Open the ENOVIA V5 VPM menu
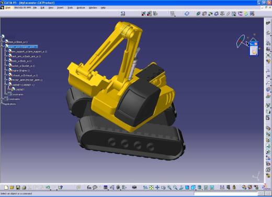This screenshot has height=197, width=272. coord(22,8)
